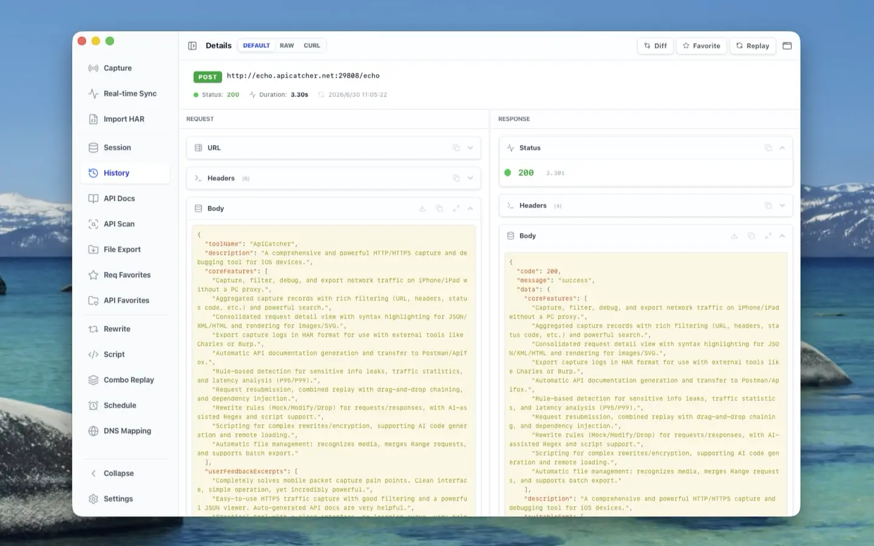Screen dimensions: 874x546
Task: Open DNS Mapping in the sidebar
Action: 126,431
